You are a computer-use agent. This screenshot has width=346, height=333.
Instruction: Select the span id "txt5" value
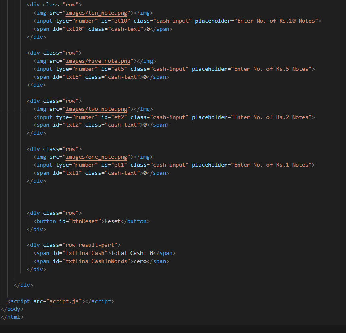coord(72,77)
